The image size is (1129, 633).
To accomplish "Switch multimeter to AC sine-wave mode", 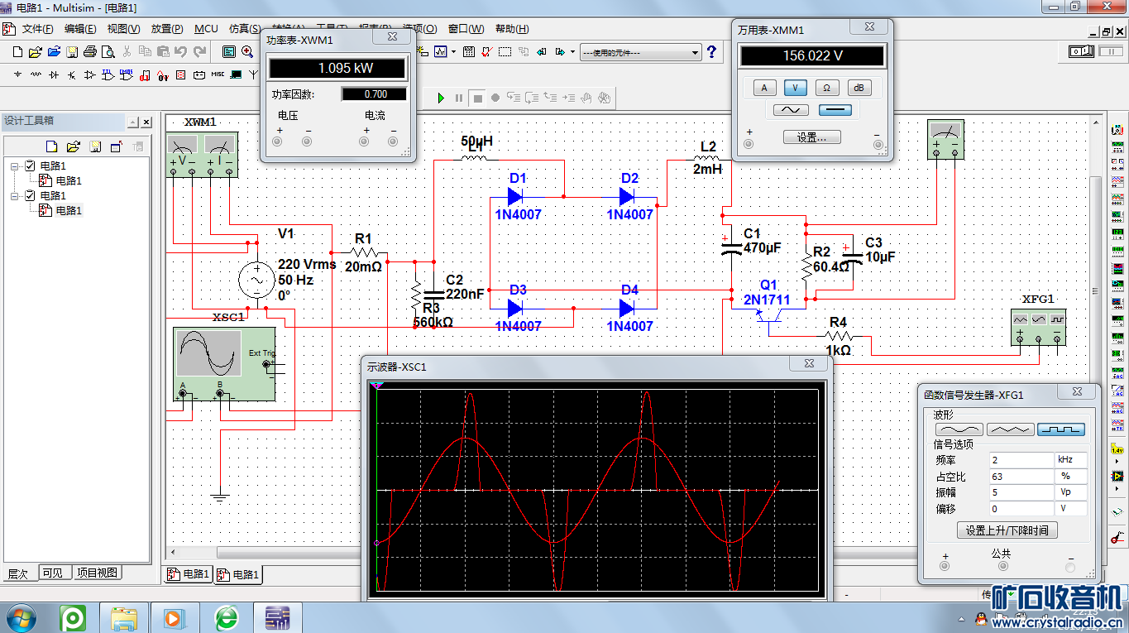I will [x=791, y=110].
